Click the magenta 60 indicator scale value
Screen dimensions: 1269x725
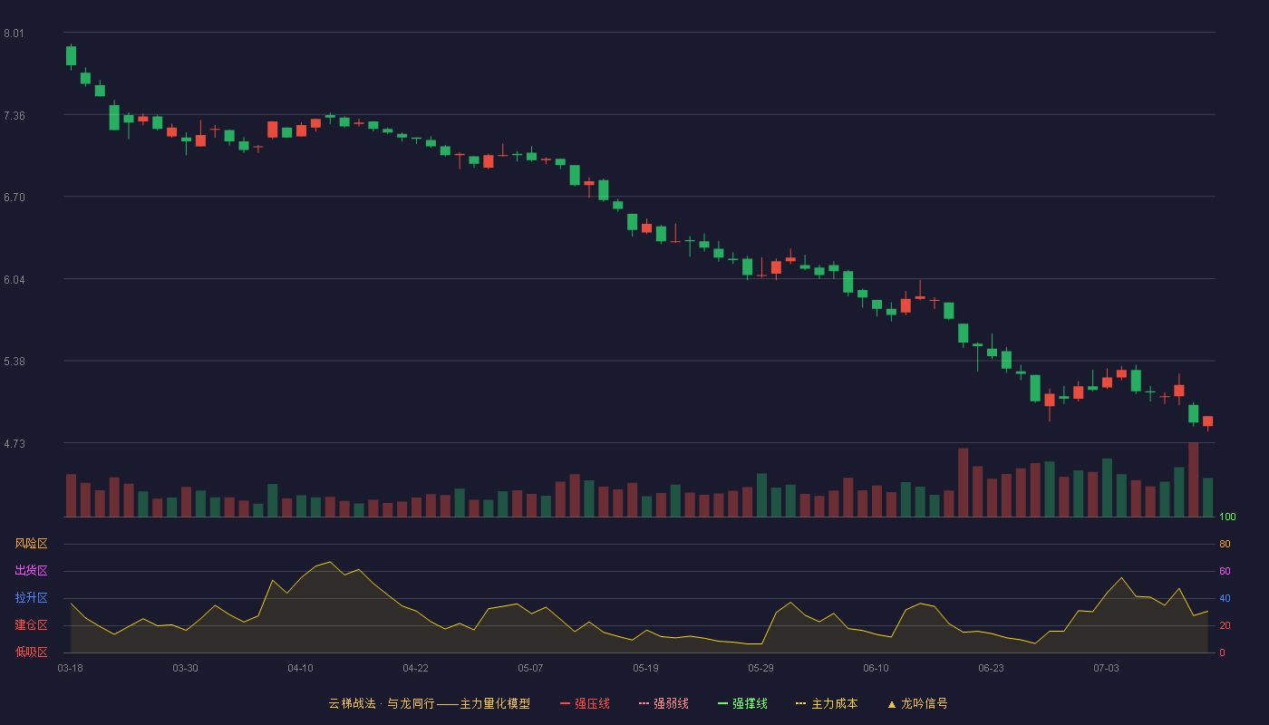tap(1225, 572)
